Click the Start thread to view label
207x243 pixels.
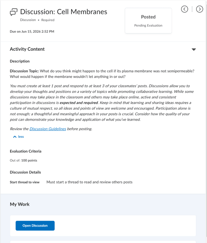[x=25, y=182]
